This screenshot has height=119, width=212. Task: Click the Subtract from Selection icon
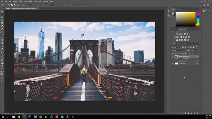[x=15, y=5]
